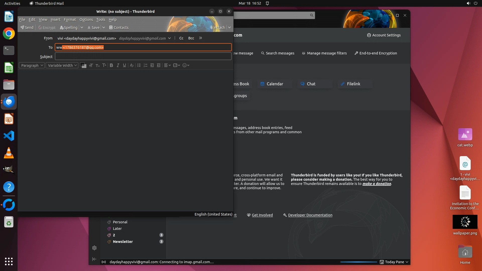The height and width of the screenshot is (271, 482).
Task: Open the make a donation link
Action: [377, 184]
